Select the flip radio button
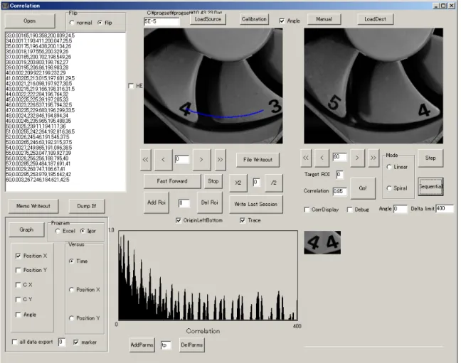Viewport: 461px width, 363px height. click(100, 23)
